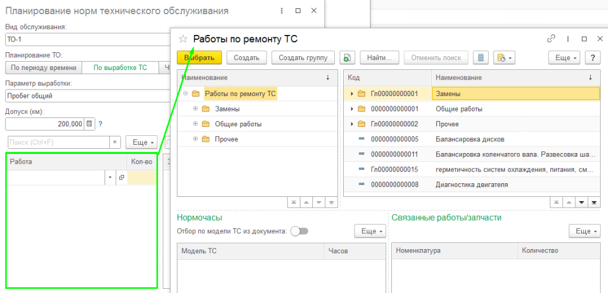Open the Еще menu next to the search field
This screenshot has width=608, height=293.
click(141, 142)
